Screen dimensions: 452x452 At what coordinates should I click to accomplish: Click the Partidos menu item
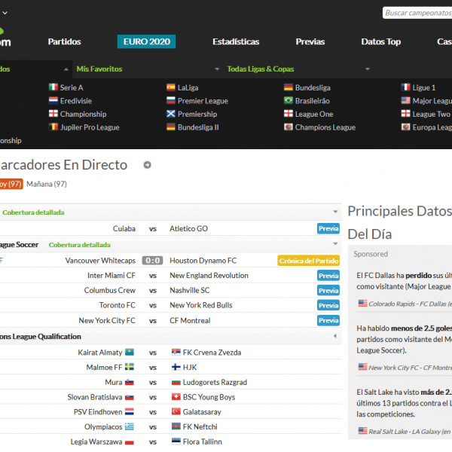[64, 41]
